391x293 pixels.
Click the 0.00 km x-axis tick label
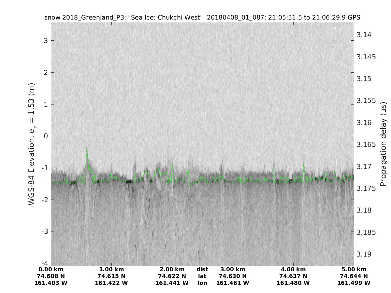pos(51,269)
